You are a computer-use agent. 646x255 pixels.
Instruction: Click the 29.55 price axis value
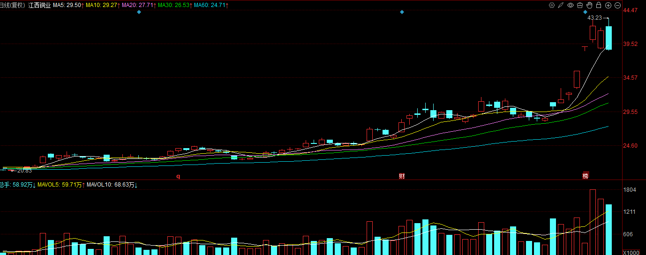631,112
